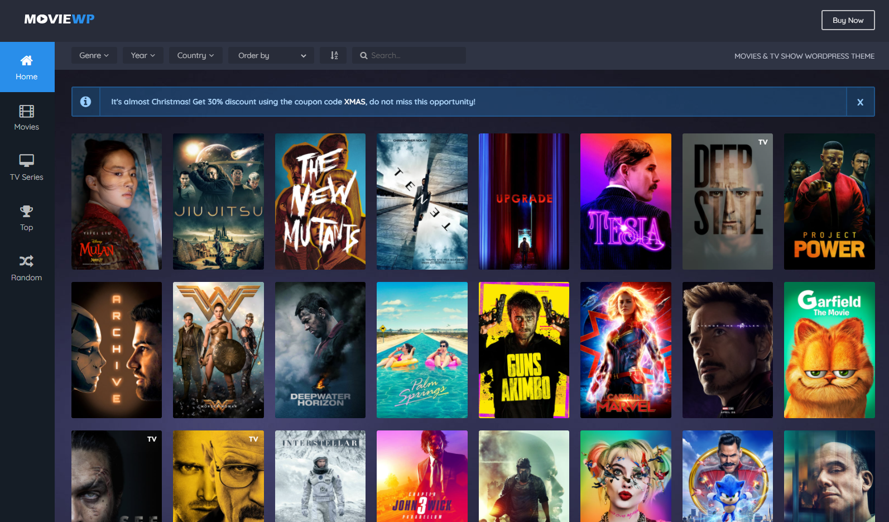Click the 'MOVIES & TV SHOW WORDPRESS THEME' tagline
The width and height of the screenshot is (889, 522).
pos(804,56)
